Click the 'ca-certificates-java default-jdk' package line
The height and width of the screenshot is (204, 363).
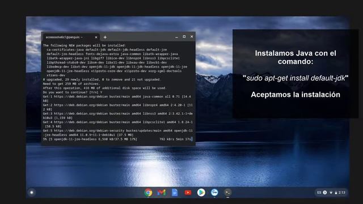click(x=107, y=49)
